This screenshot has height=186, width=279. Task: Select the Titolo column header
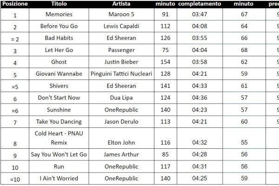tap(59, 4)
